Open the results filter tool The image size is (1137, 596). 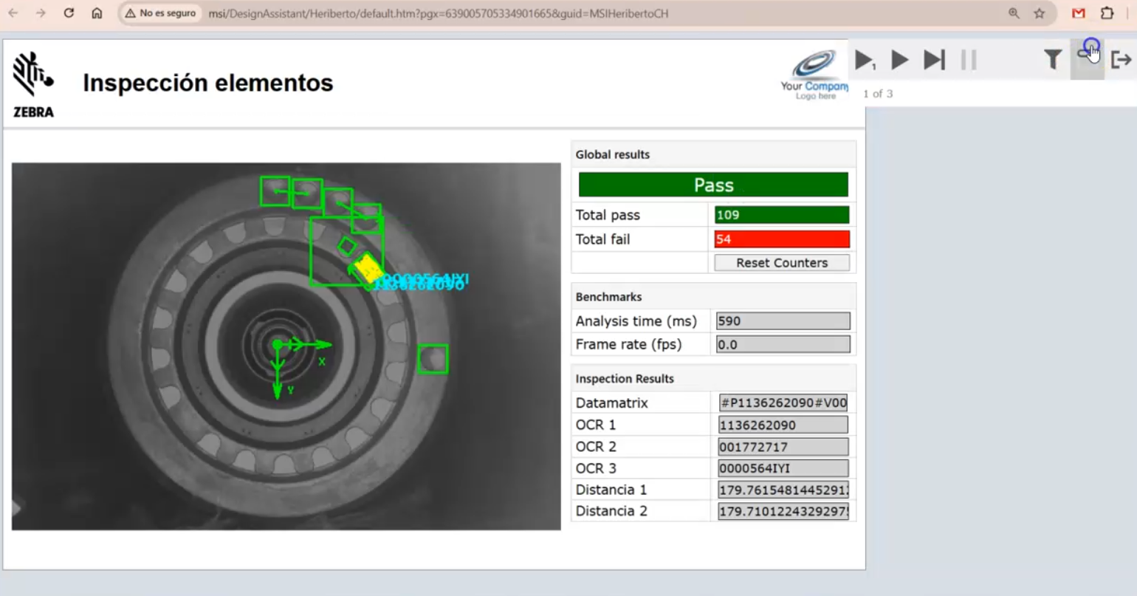point(1051,60)
